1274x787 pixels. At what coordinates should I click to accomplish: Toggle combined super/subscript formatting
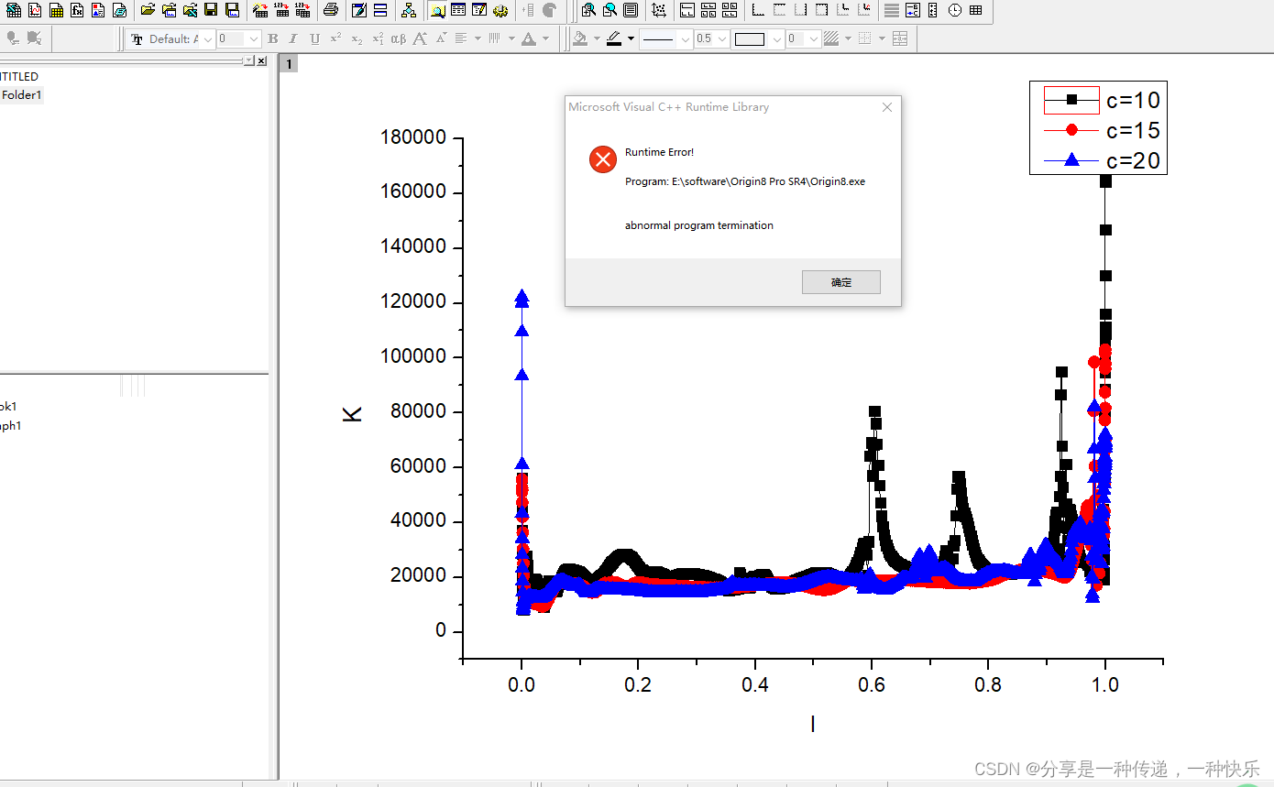pyautogui.click(x=378, y=38)
